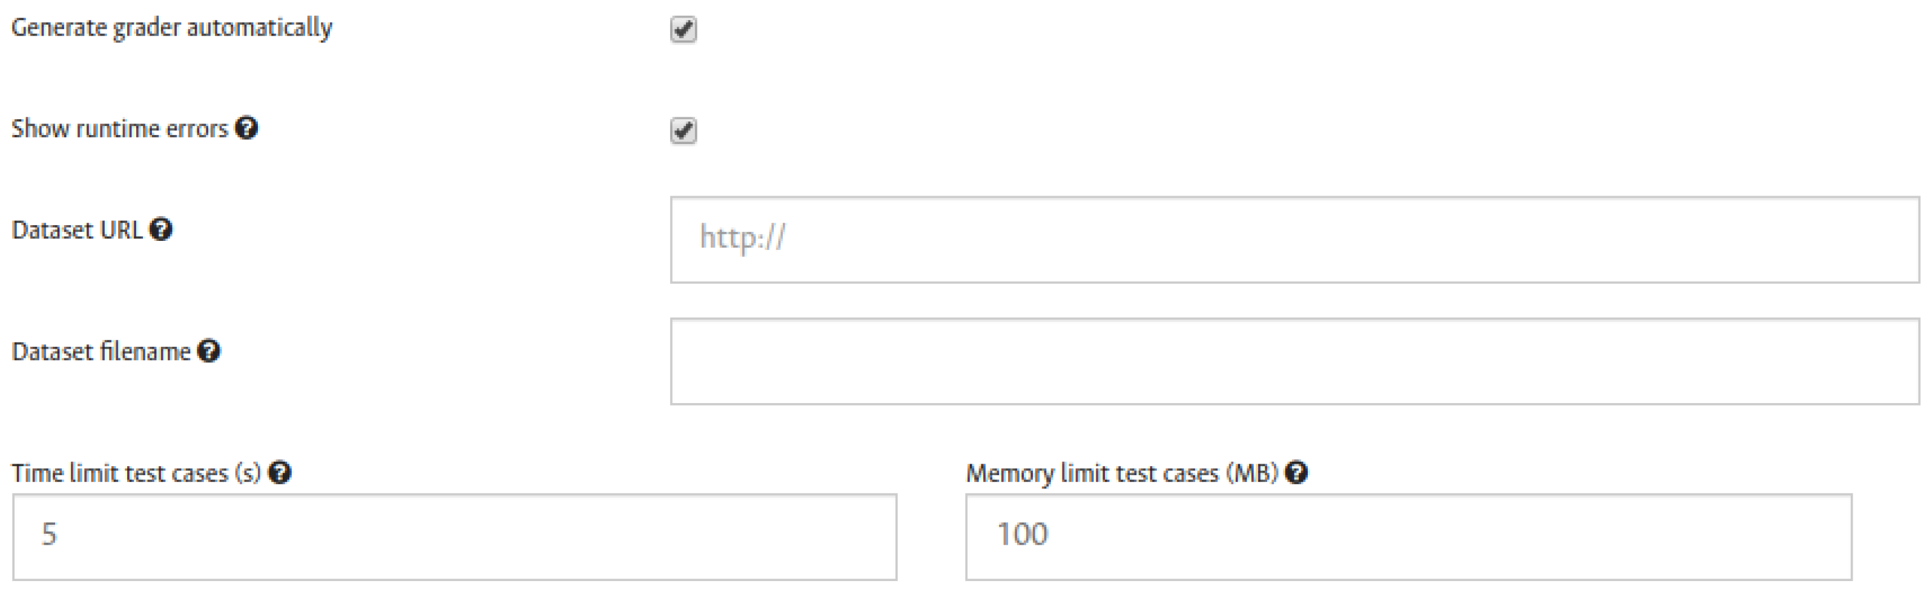The width and height of the screenshot is (1932, 595).
Task: Click into the Dataset filename text box
Action: (1294, 361)
